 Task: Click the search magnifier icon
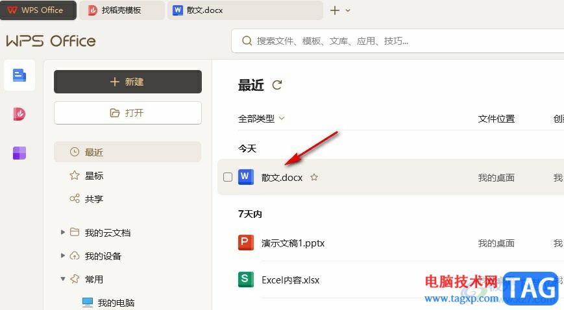tap(247, 41)
